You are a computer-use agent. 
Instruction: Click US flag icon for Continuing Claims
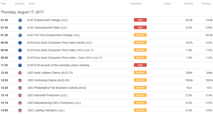(x=20, y=80)
